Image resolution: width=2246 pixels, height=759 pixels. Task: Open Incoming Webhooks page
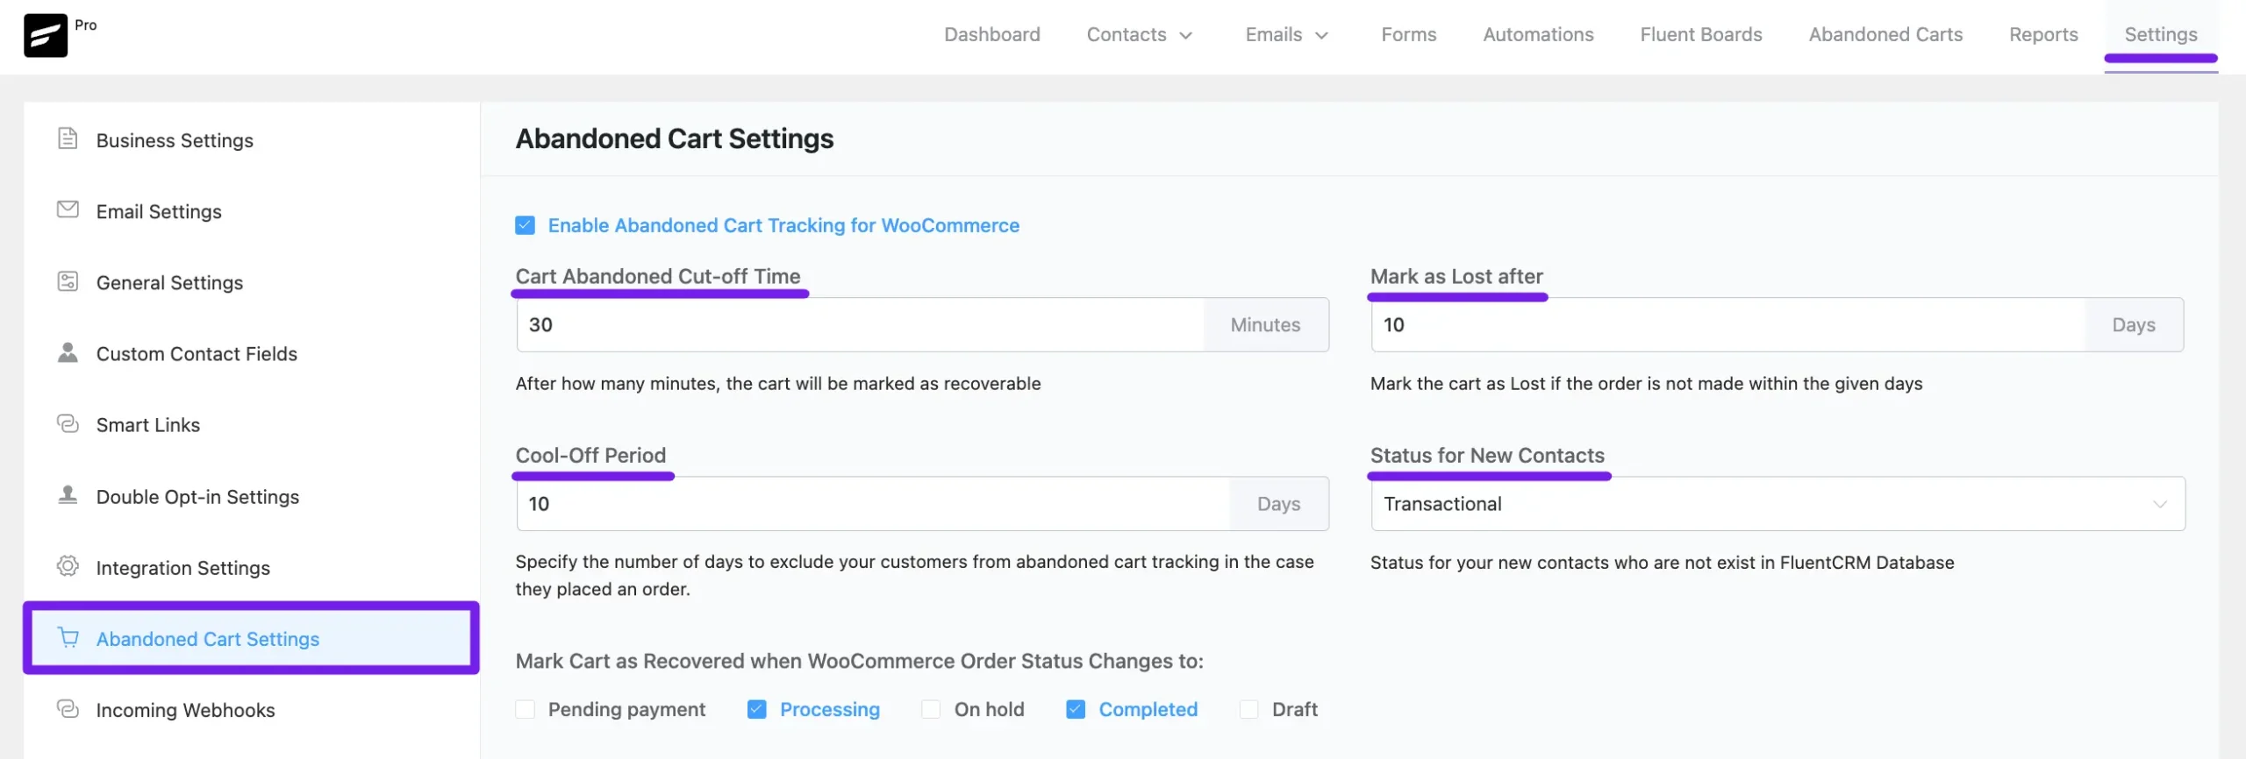(x=185, y=710)
